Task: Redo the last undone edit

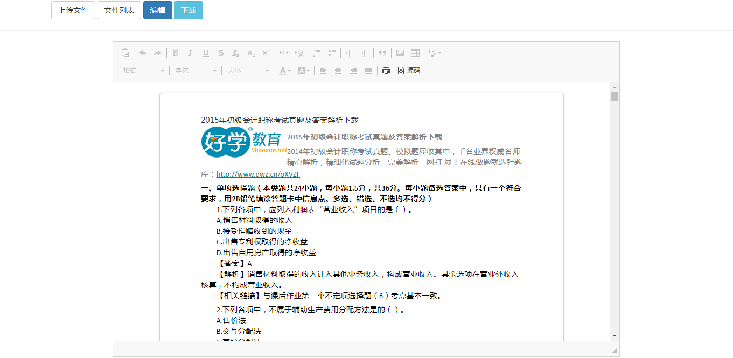Action: click(x=158, y=53)
